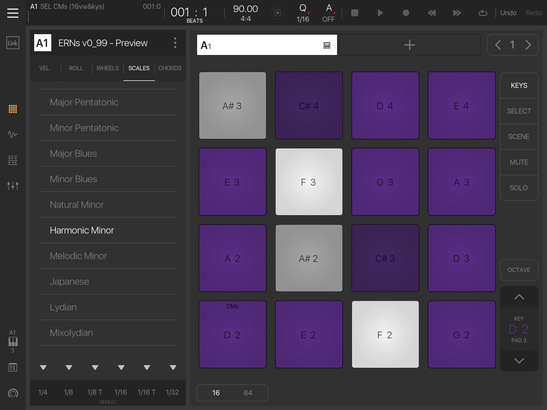Image resolution: width=547 pixels, height=410 pixels.
Task: Click the Play transport button
Action: (380, 13)
